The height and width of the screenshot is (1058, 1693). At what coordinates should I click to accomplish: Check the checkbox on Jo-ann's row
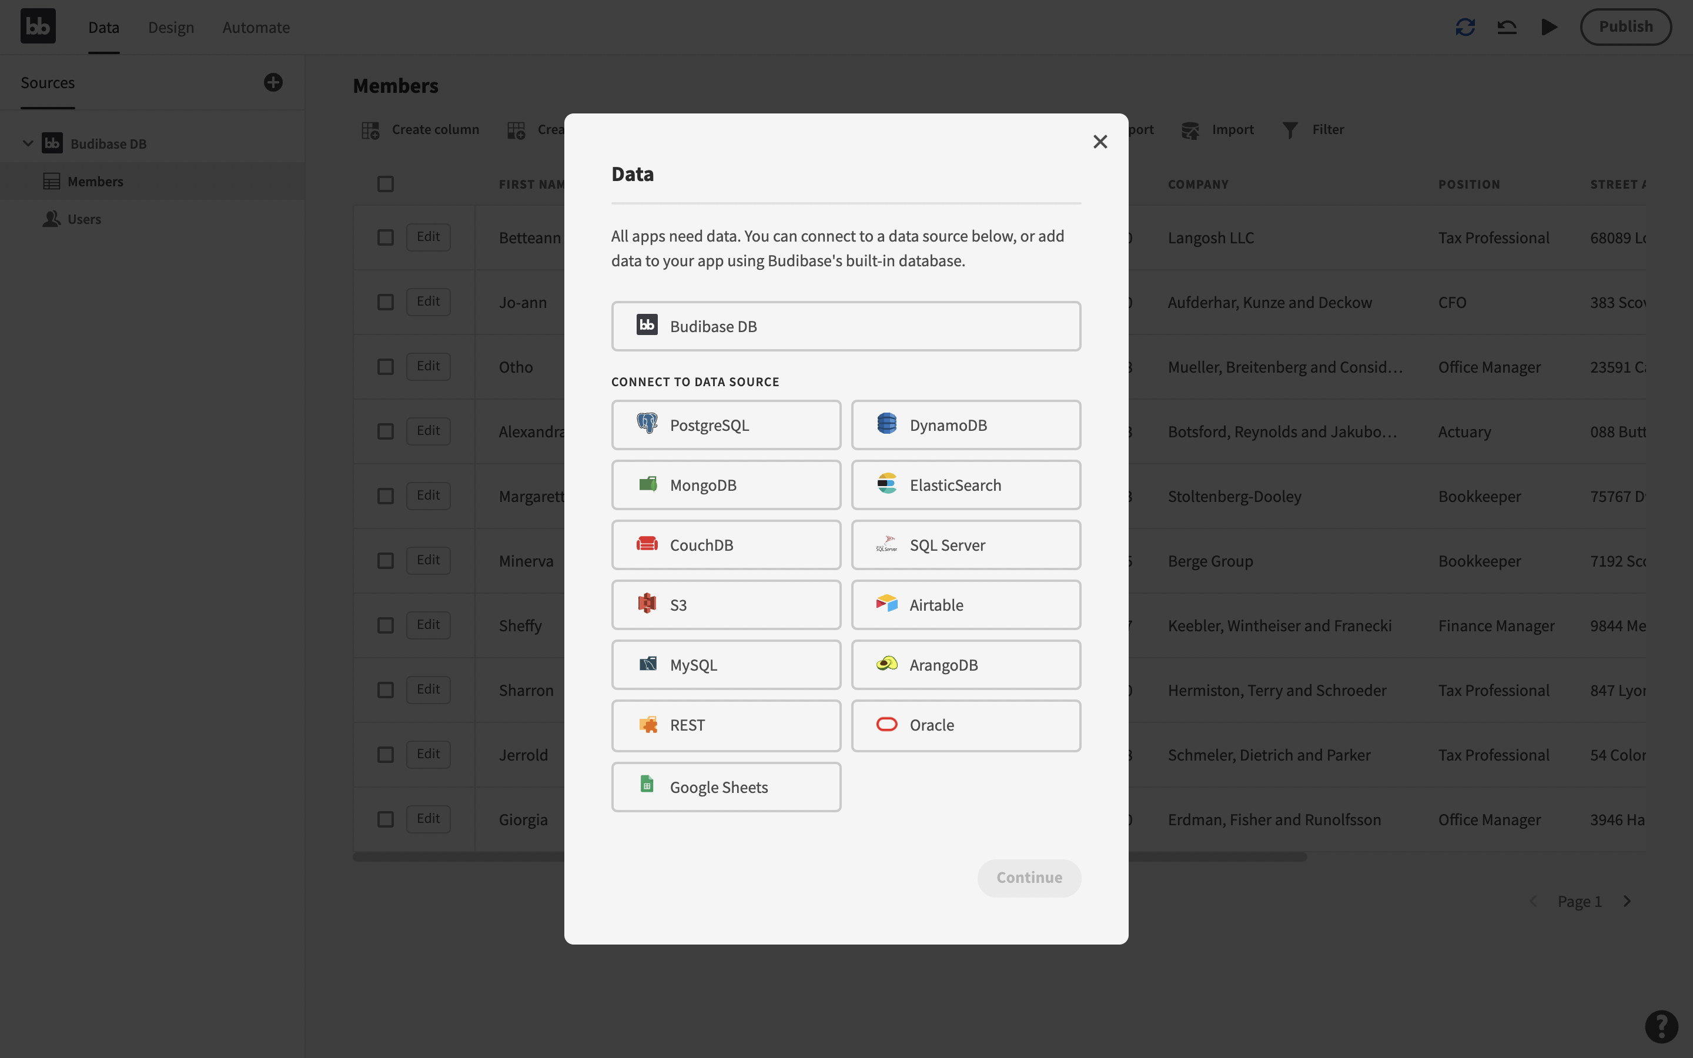click(386, 302)
